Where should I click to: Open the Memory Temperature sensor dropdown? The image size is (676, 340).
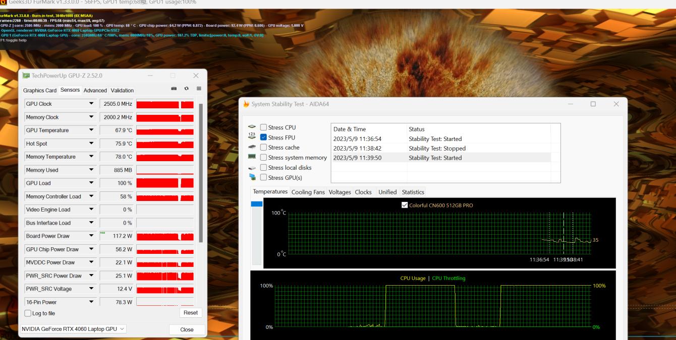tap(91, 157)
